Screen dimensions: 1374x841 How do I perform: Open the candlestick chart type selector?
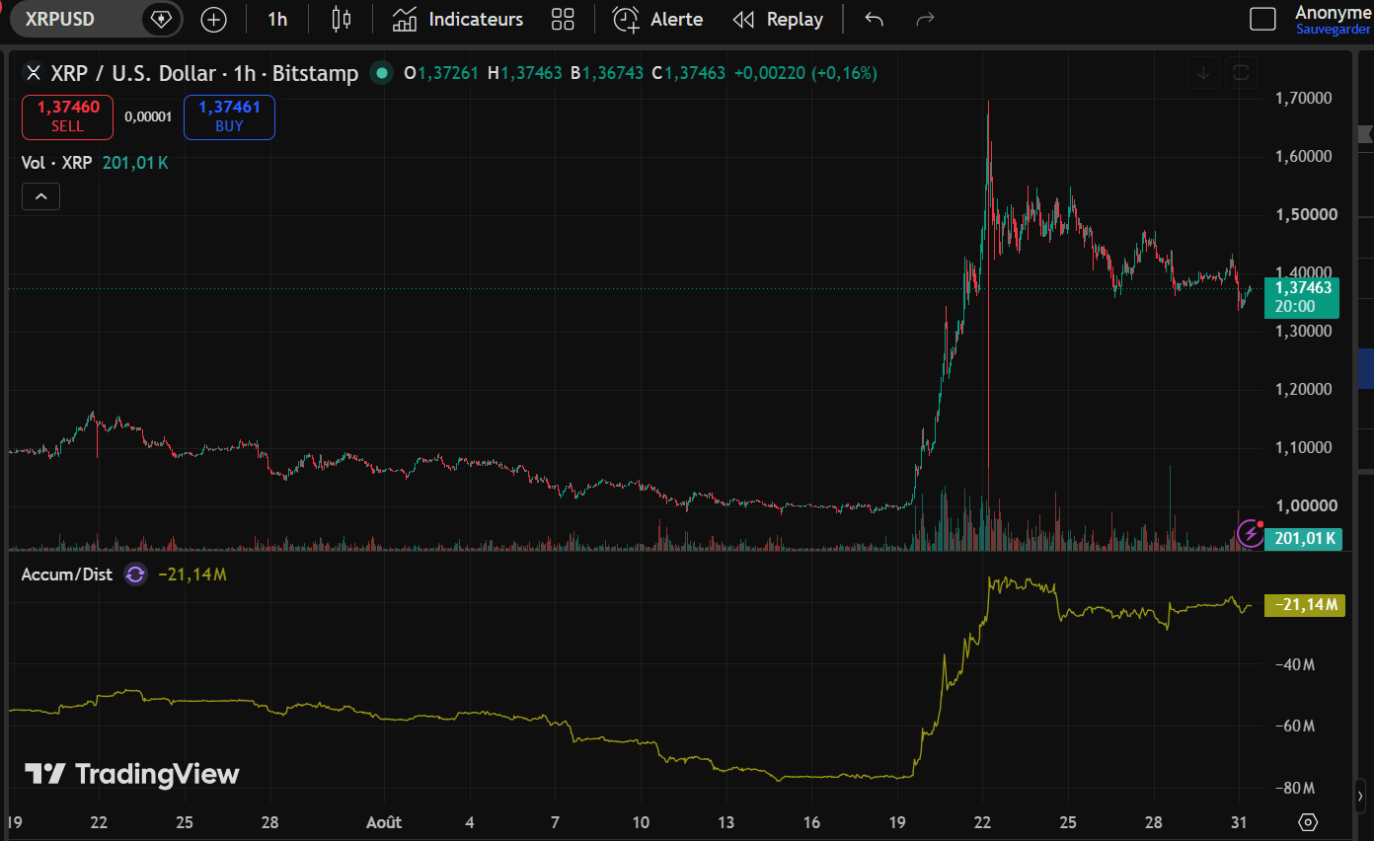click(x=342, y=19)
